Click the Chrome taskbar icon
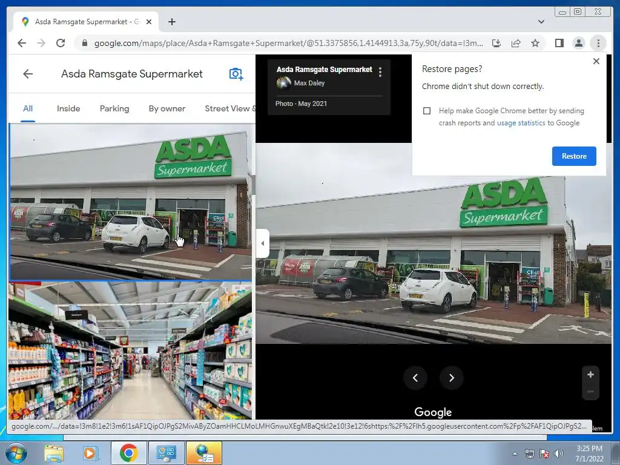The width and height of the screenshot is (620, 465). (x=128, y=453)
